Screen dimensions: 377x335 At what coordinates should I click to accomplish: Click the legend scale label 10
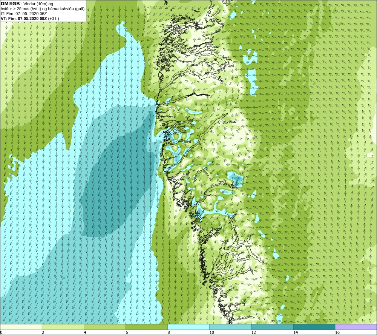pyautogui.click(x=211, y=332)
